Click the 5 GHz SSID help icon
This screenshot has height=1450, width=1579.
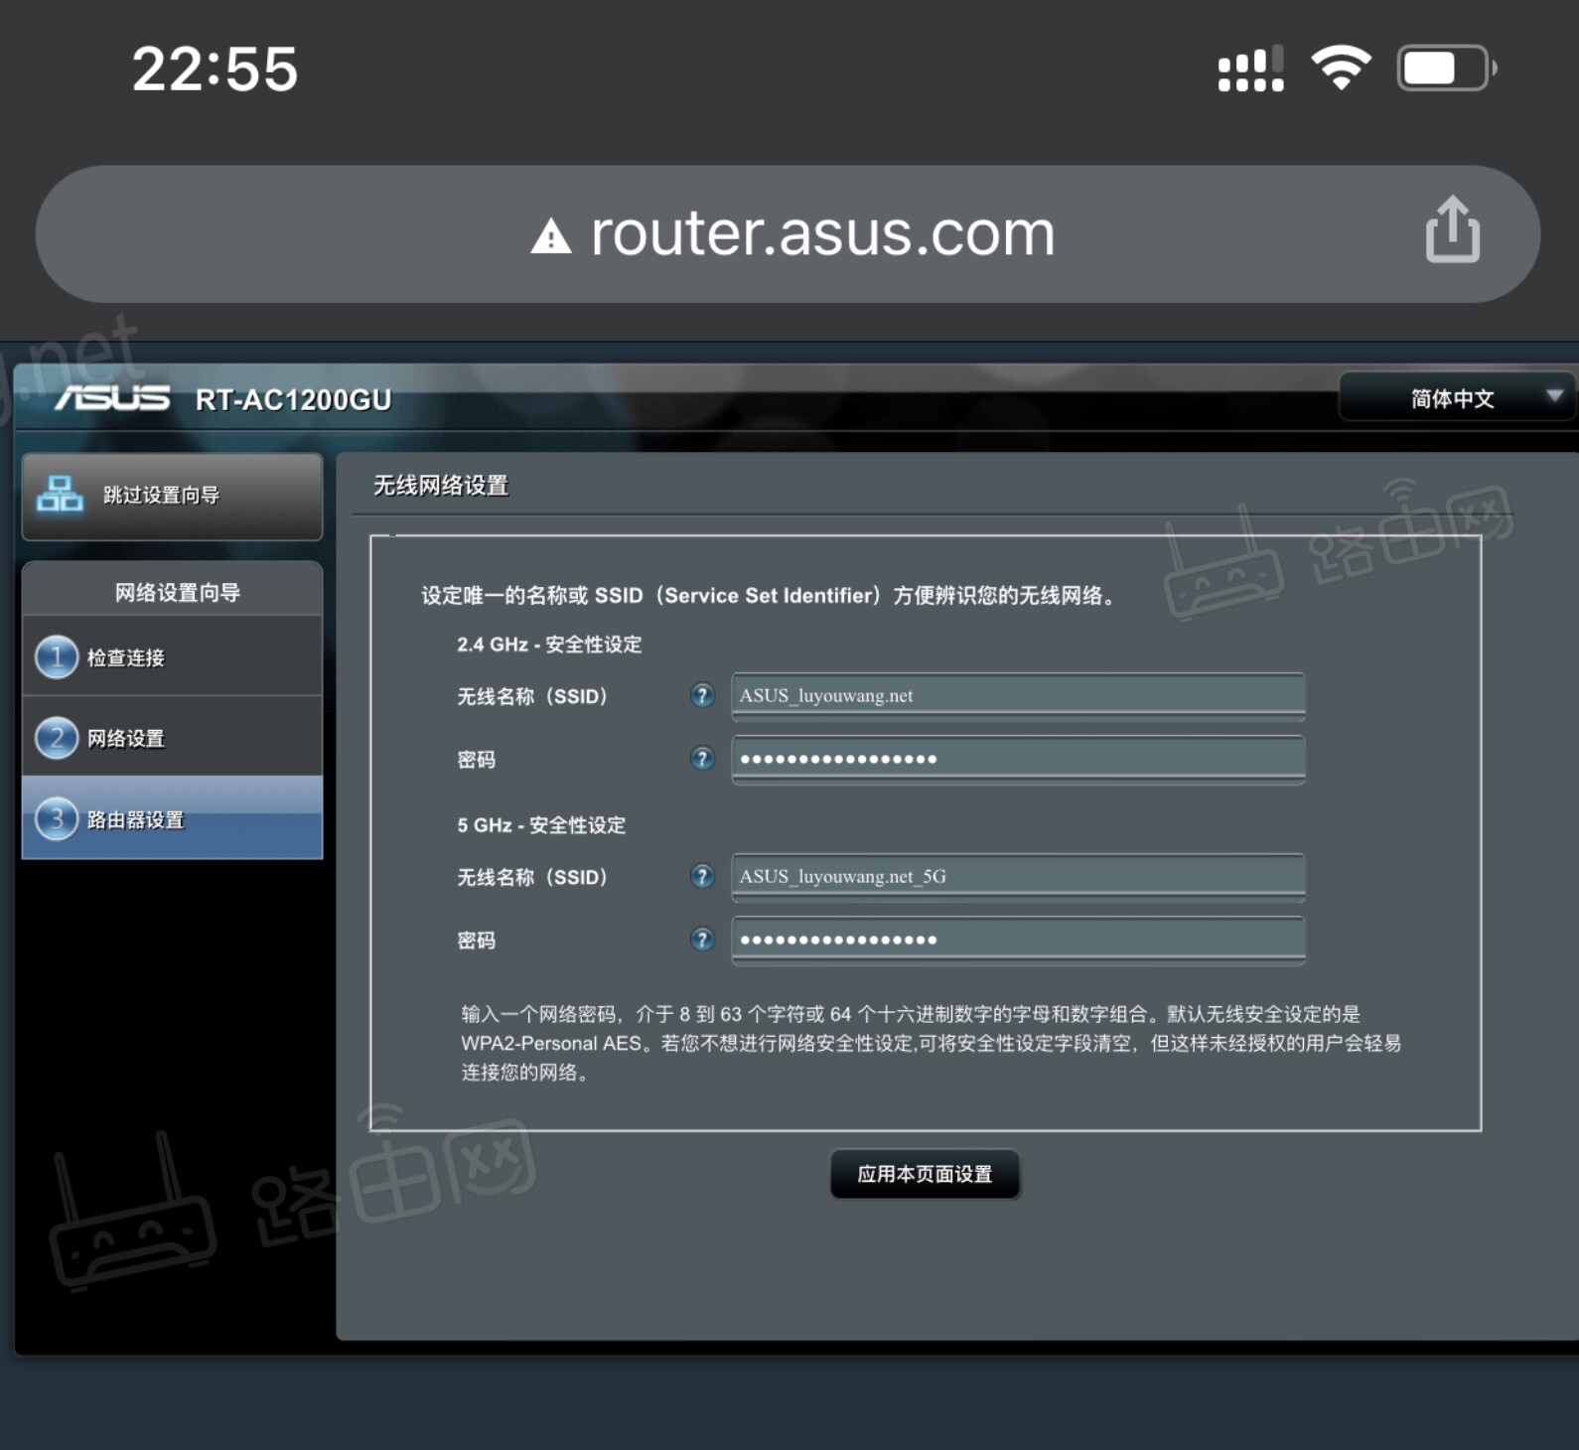click(x=702, y=876)
